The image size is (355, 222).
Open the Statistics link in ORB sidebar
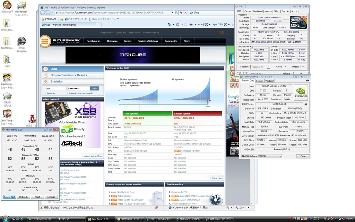point(57,82)
